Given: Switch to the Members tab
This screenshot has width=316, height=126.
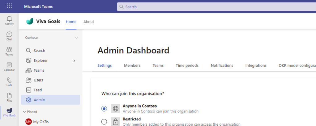Looking at the screenshot, I should [132, 65].
